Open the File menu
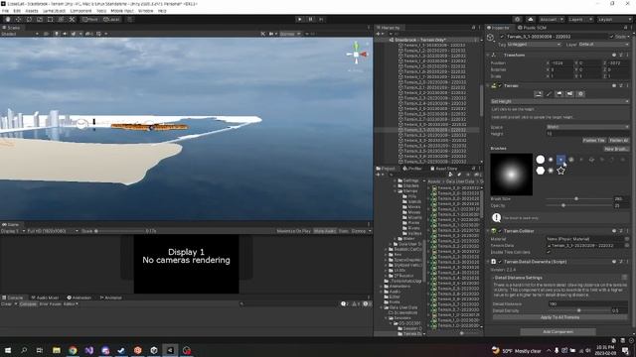 [x=5, y=11]
